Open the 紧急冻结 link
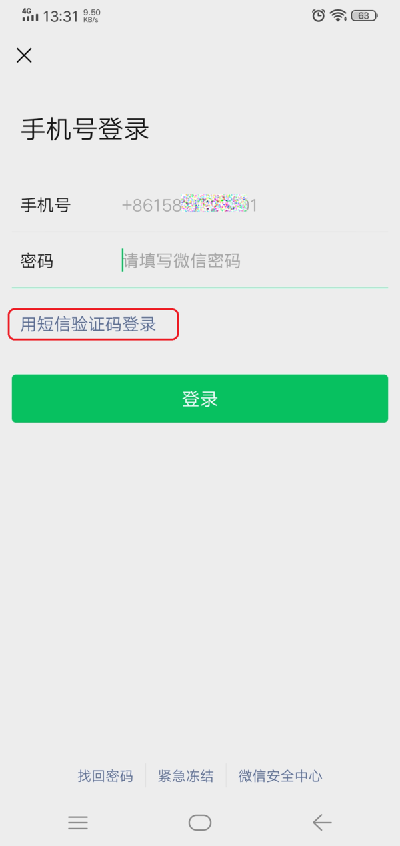This screenshot has width=400, height=846. [186, 776]
